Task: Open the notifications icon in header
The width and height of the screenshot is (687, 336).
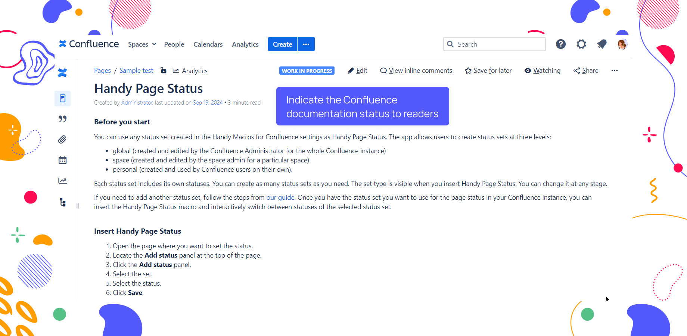Action: click(601, 44)
